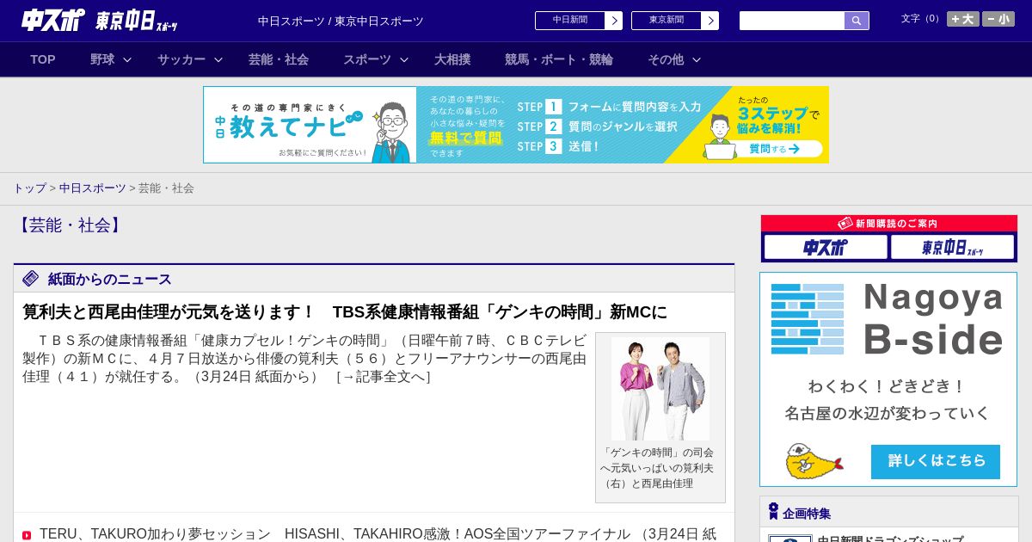1032x542 pixels.
Task: Open the 野球 navigation menu
Action: pos(102,59)
